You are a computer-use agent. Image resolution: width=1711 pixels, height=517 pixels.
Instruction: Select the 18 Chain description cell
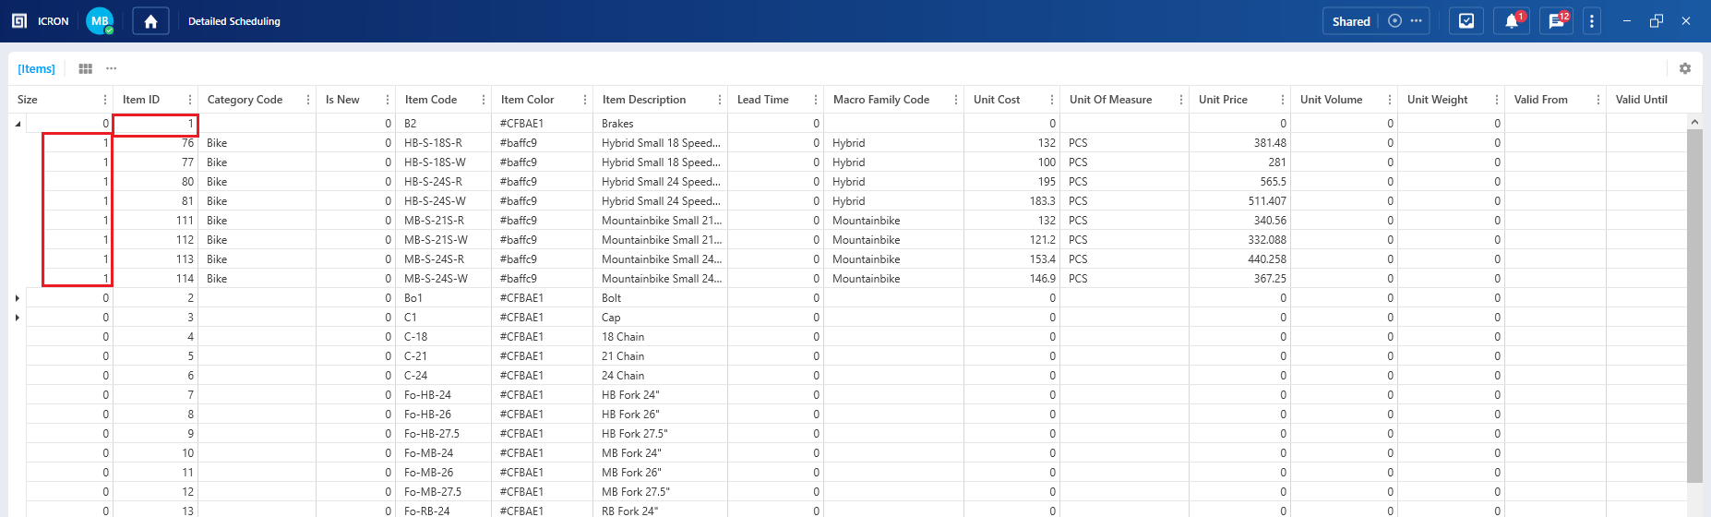coord(660,337)
